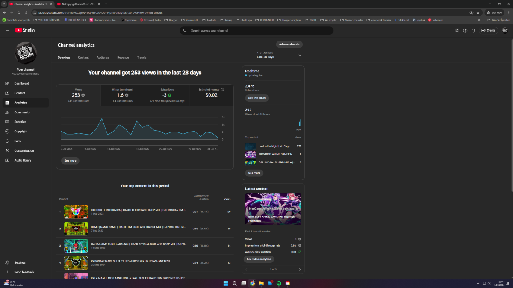Image resolution: width=513 pixels, height=288 pixels.
Task: Select the Subscribers metric card
Action: point(167,95)
